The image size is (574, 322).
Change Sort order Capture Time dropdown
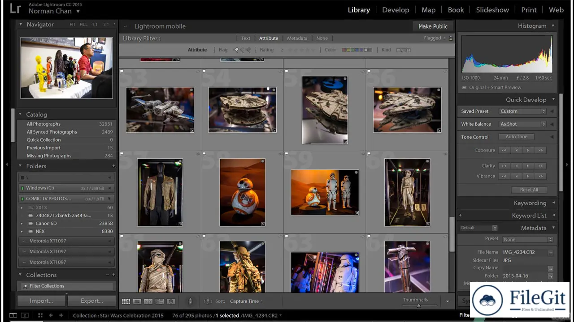pos(246,301)
